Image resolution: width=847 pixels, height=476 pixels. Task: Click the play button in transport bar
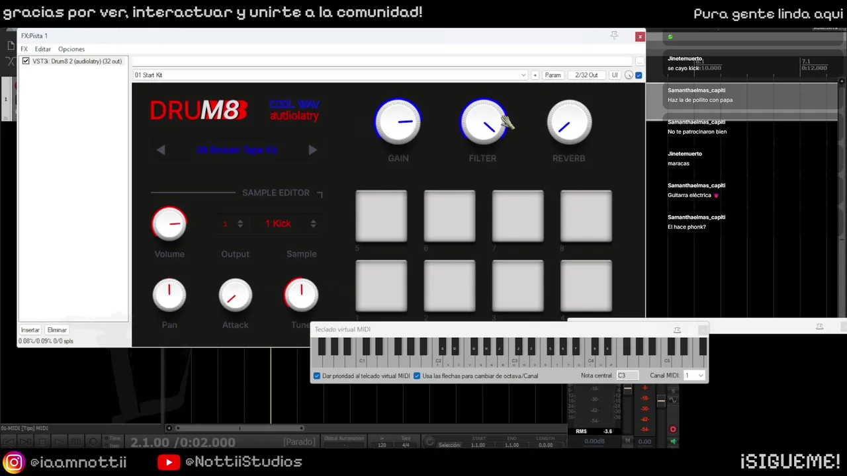pos(59,442)
